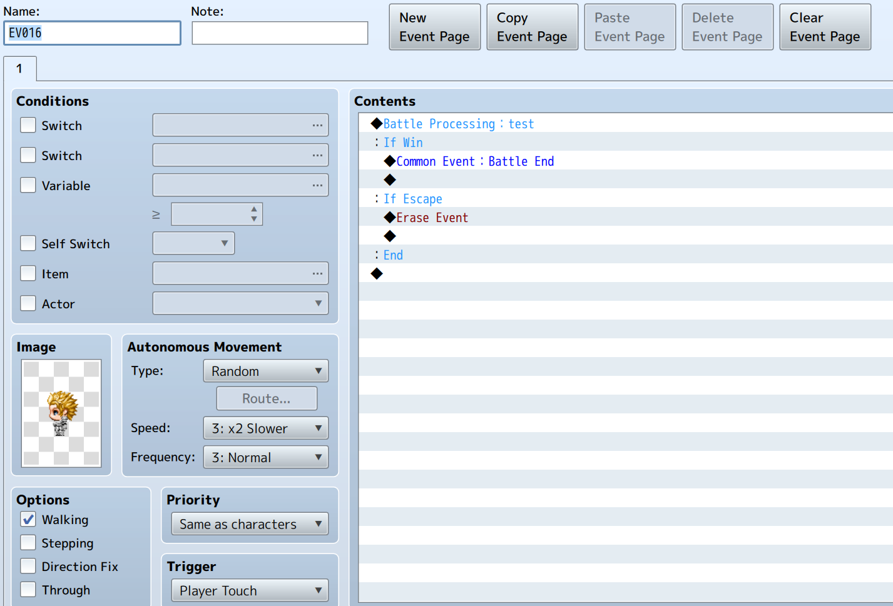
Task: Toggle the Actor condition checkbox
Action: point(28,303)
